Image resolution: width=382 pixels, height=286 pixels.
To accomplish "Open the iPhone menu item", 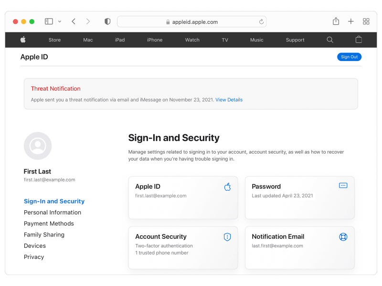I will point(155,40).
